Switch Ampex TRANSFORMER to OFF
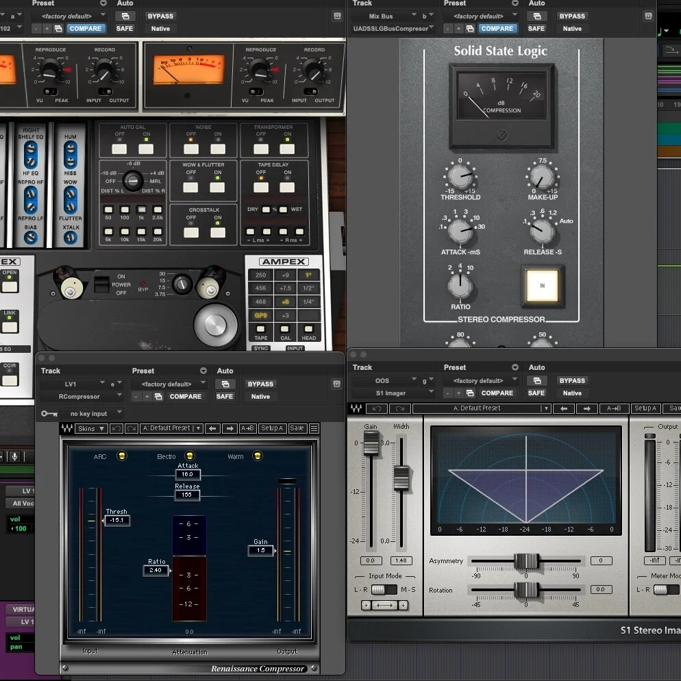681x681 pixels. click(260, 149)
